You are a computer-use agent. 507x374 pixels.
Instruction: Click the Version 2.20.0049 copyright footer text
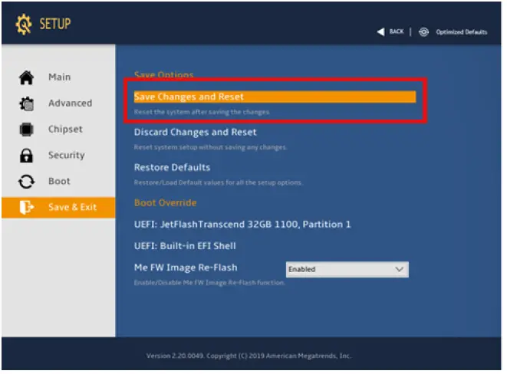point(249,356)
